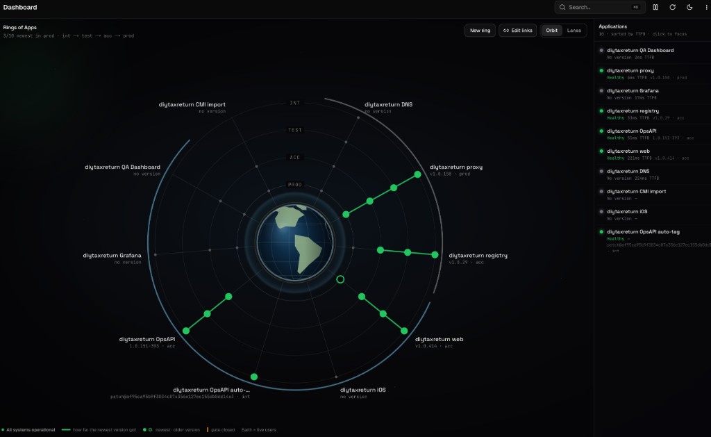Screen dimensions: 711x437
Task: Switch to the Lanes view
Action: click(574, 31)
